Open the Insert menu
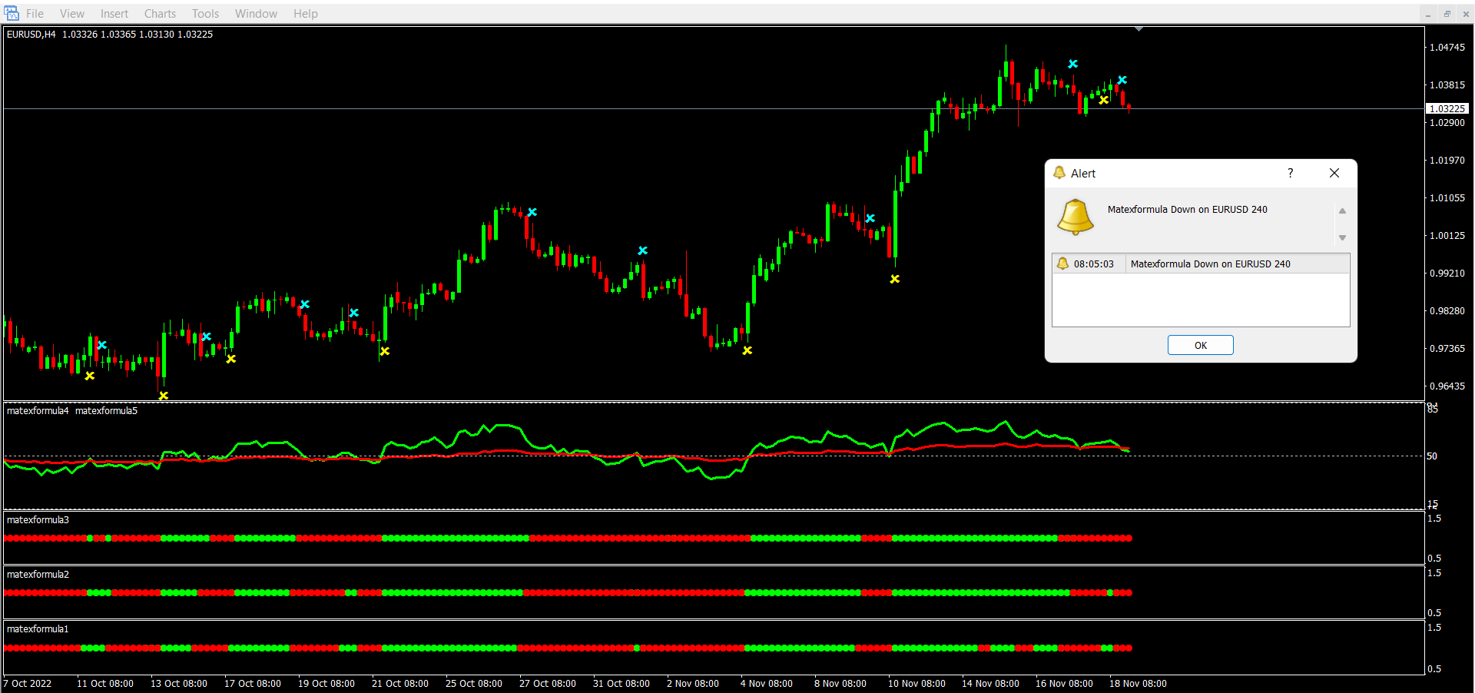 click(x=114, y=14)
